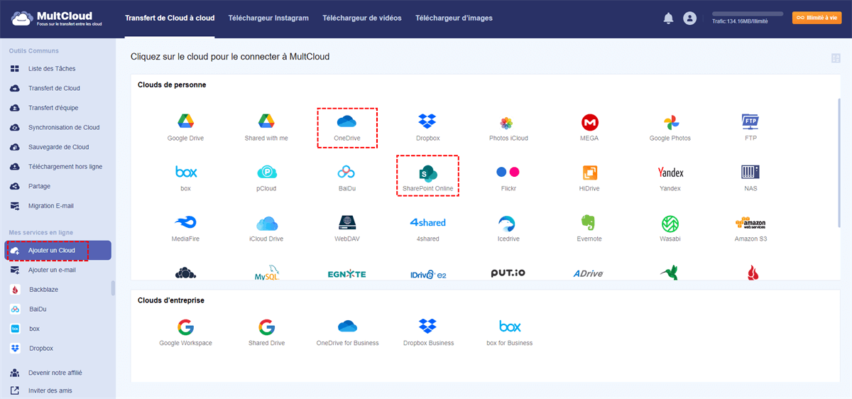
Task: Choose the Shared with me cloud
Action: click(266, 121)
